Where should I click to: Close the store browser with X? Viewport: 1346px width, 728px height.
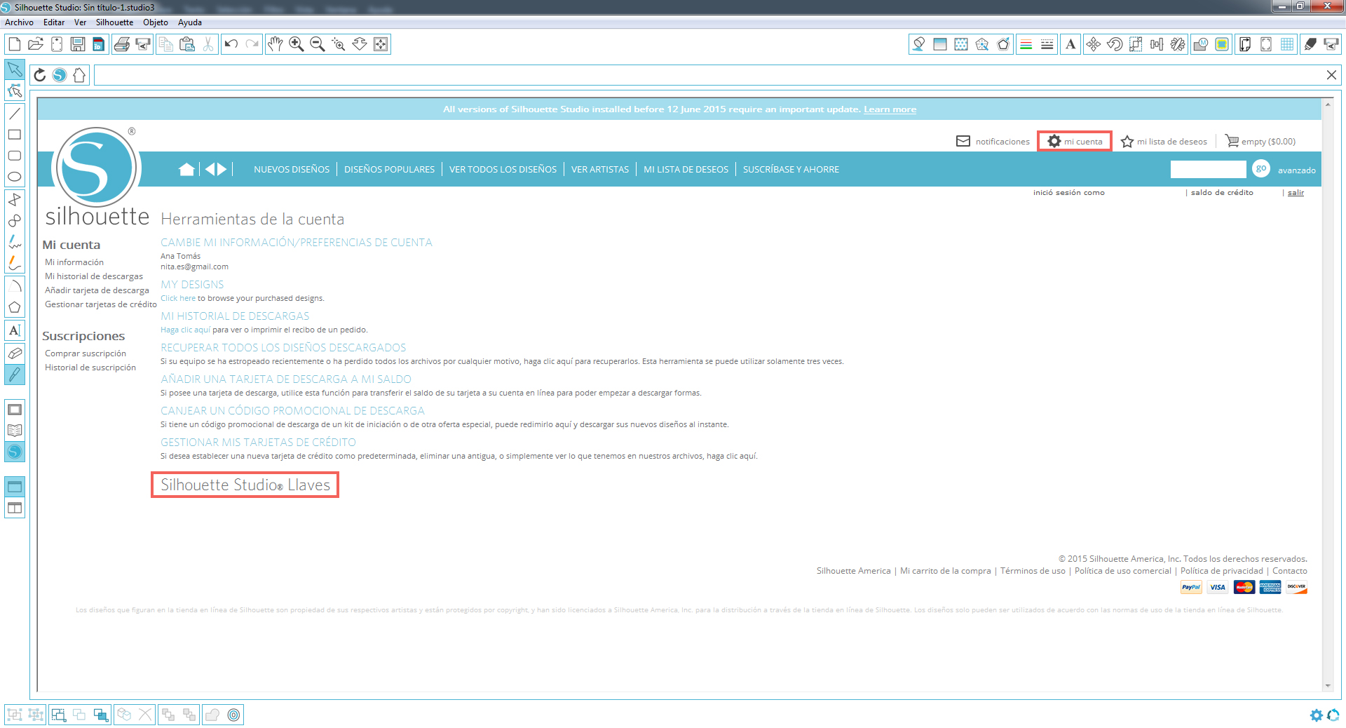(1331, 75)
